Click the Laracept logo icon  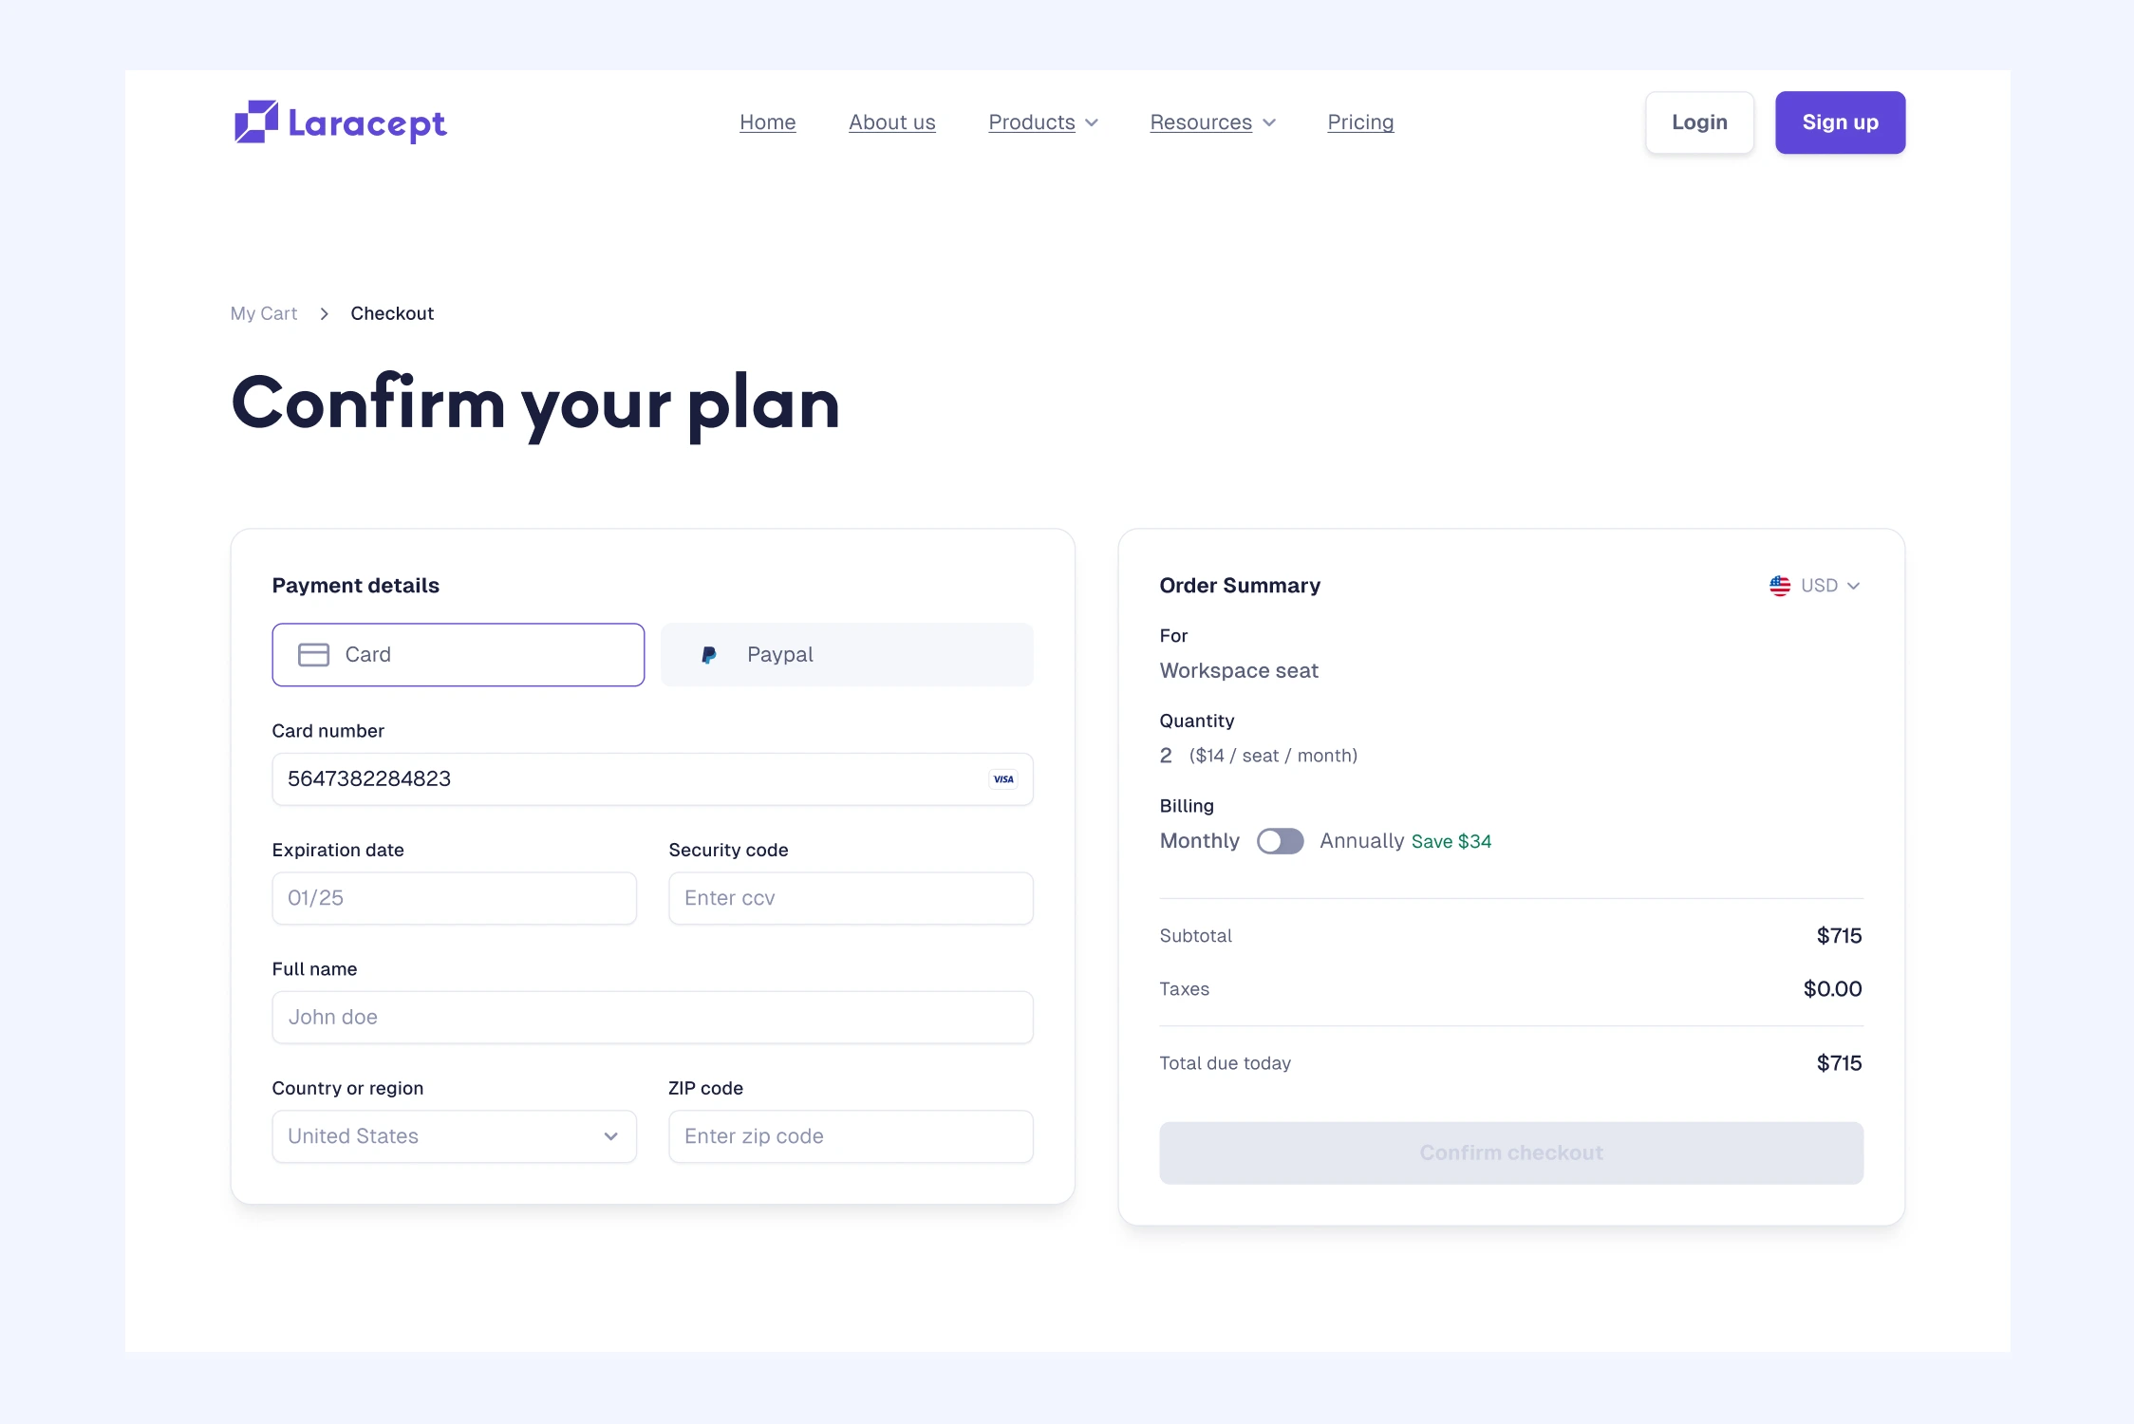(x=256, y=122)
